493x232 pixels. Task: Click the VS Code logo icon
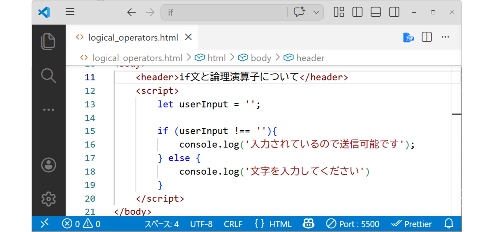pos(44,12)
